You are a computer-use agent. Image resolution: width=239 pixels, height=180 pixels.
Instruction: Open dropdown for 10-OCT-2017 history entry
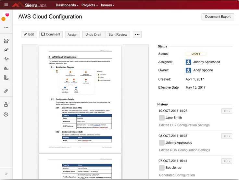[x=227, y=111]
